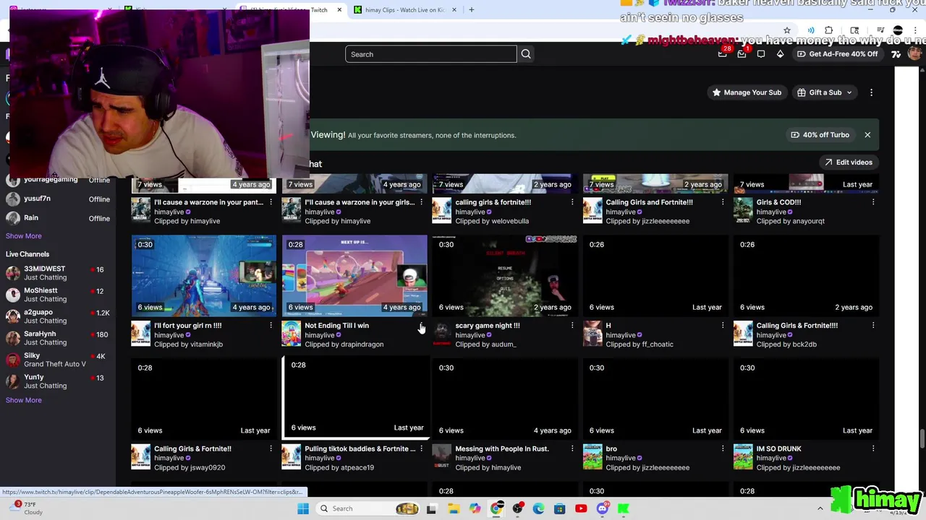
Task: Open options for 'scary game night' clip
Action: point(572,326)
